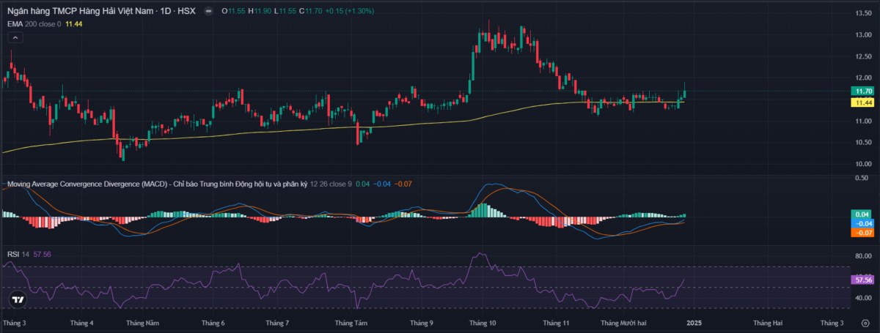Click the Tháng 10 label on the time axis
This screenshot has width=880, height=333.
coord(483,323)
